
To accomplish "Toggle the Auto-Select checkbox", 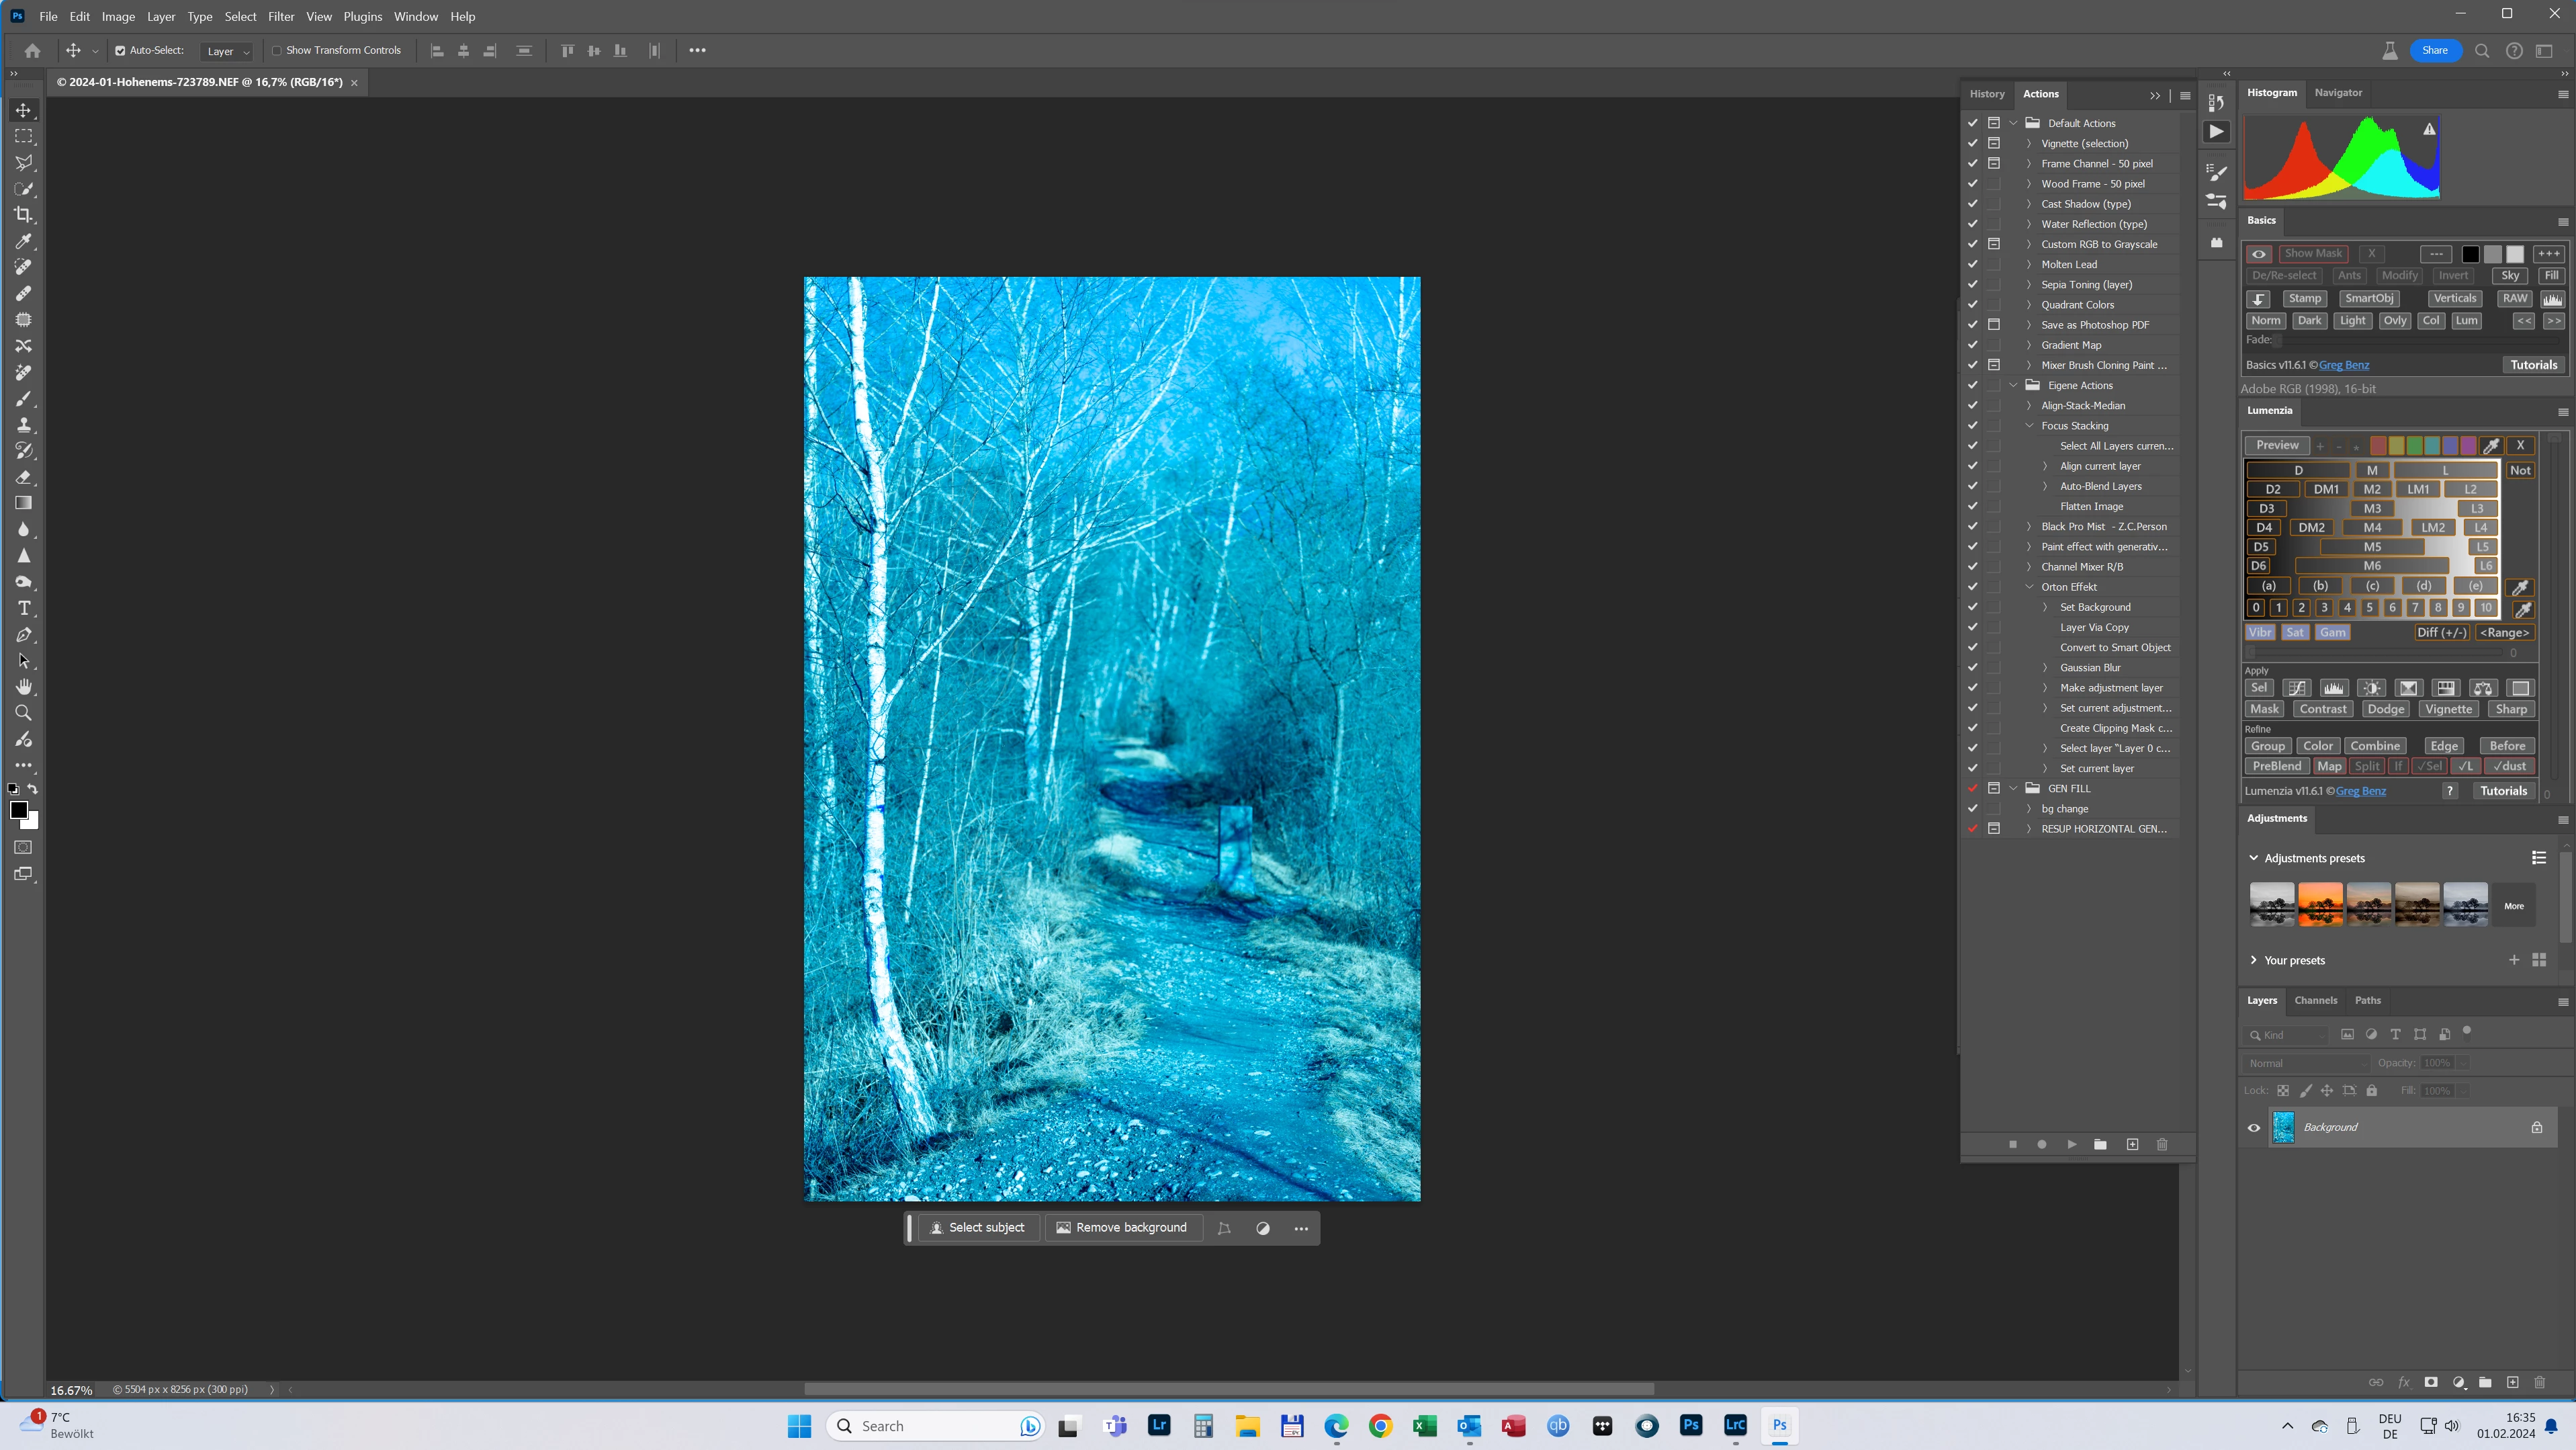I will (120, 51).
